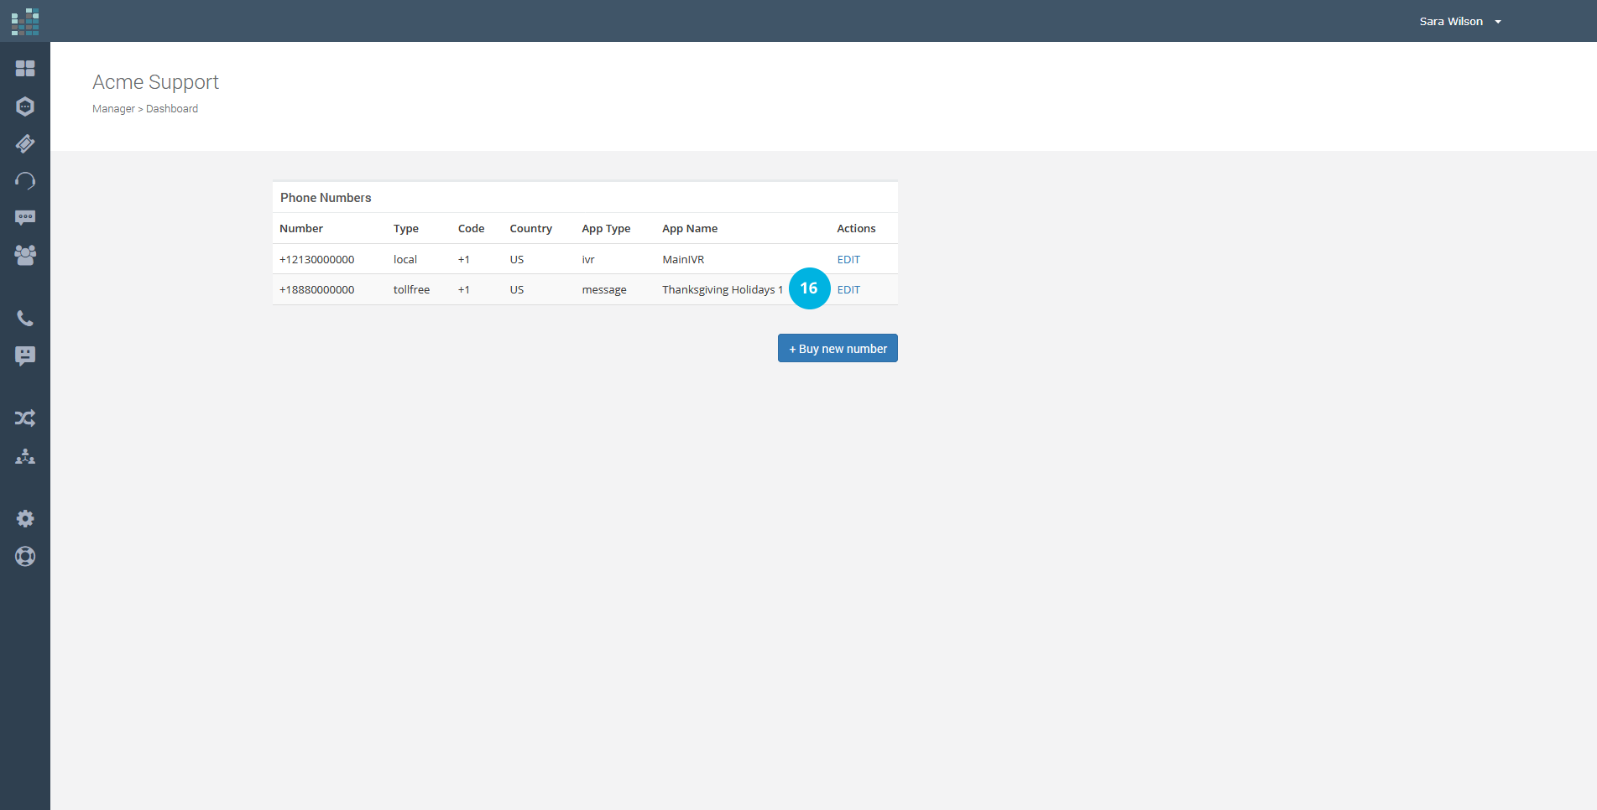Click the Acme Support page heading
The height and width of the screenshot is (810, 1597).
[x=155, y=82]
